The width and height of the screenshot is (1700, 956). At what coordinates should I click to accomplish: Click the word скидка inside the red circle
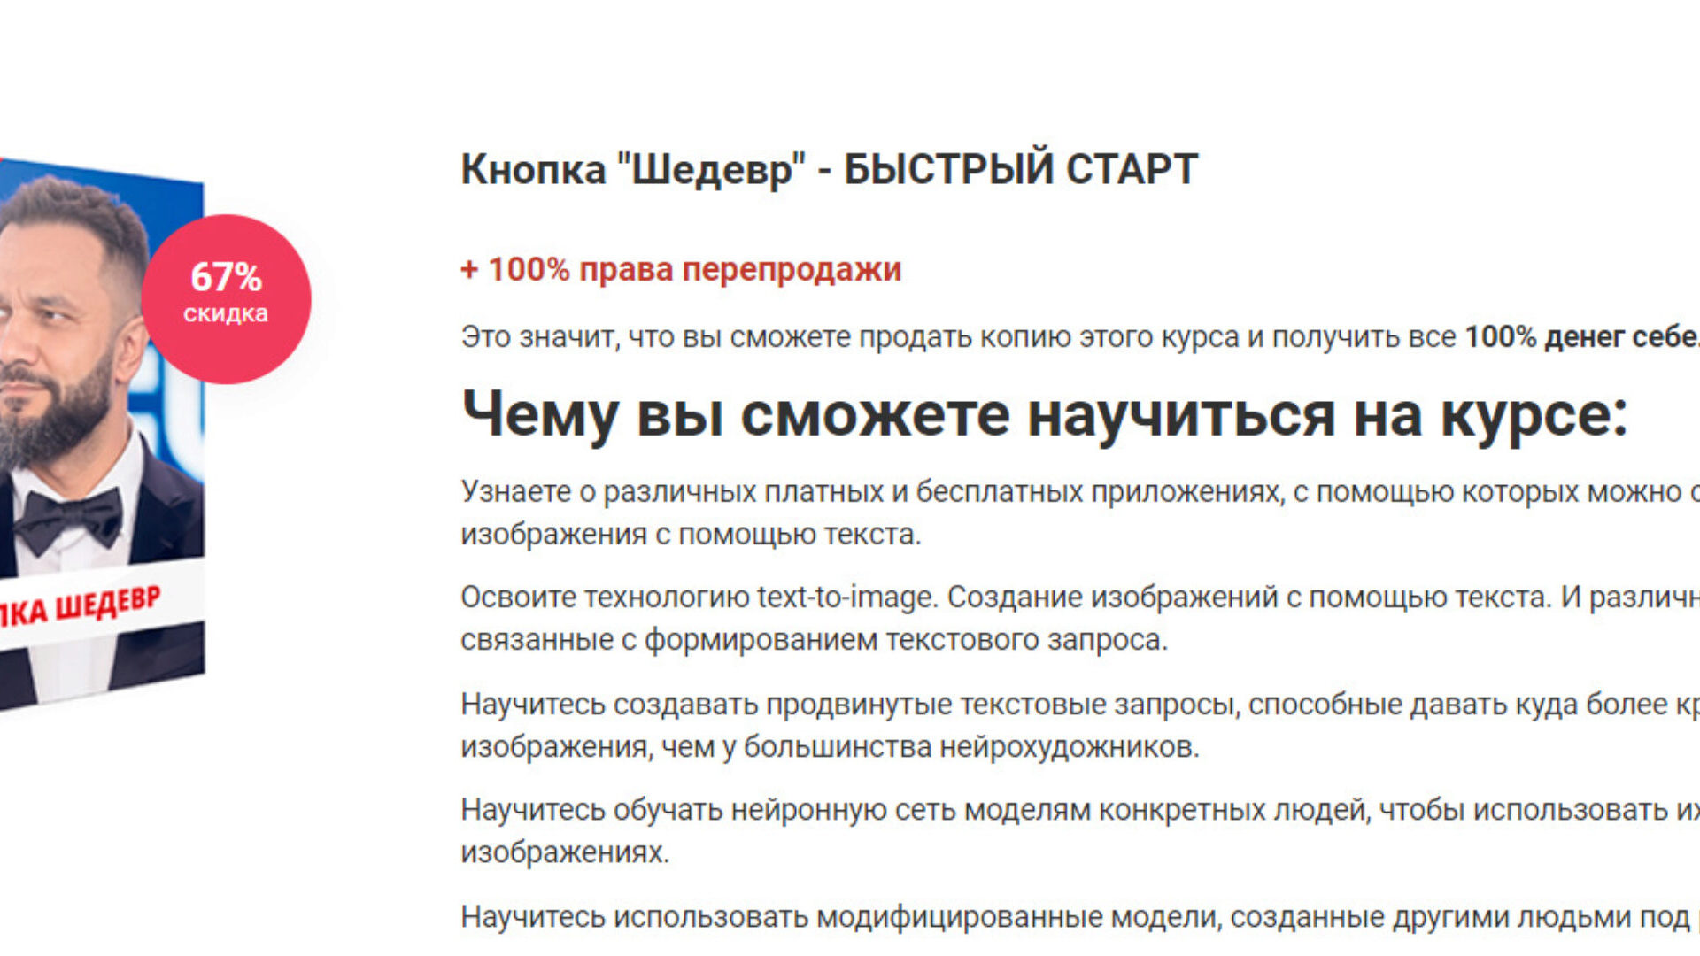click(226, 313)
